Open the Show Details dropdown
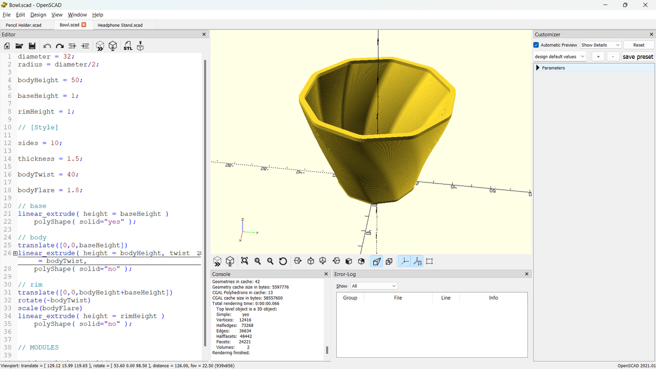Screen dimensions: 656x369 pos(601,45)
